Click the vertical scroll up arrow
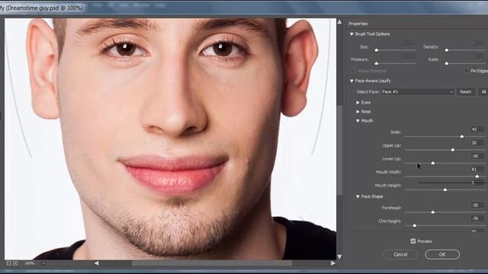 [x=339, y=22]
